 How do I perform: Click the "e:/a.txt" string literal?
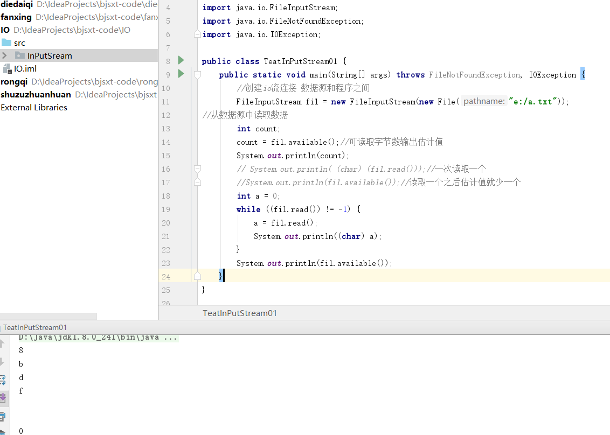[x=532, y=101]
